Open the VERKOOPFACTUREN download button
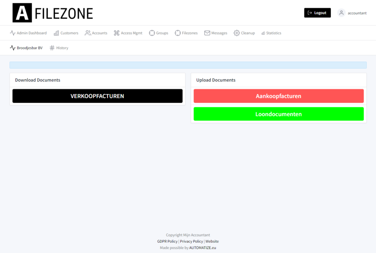This screenshot has height=253, width=376. click(x=97, y=96)
